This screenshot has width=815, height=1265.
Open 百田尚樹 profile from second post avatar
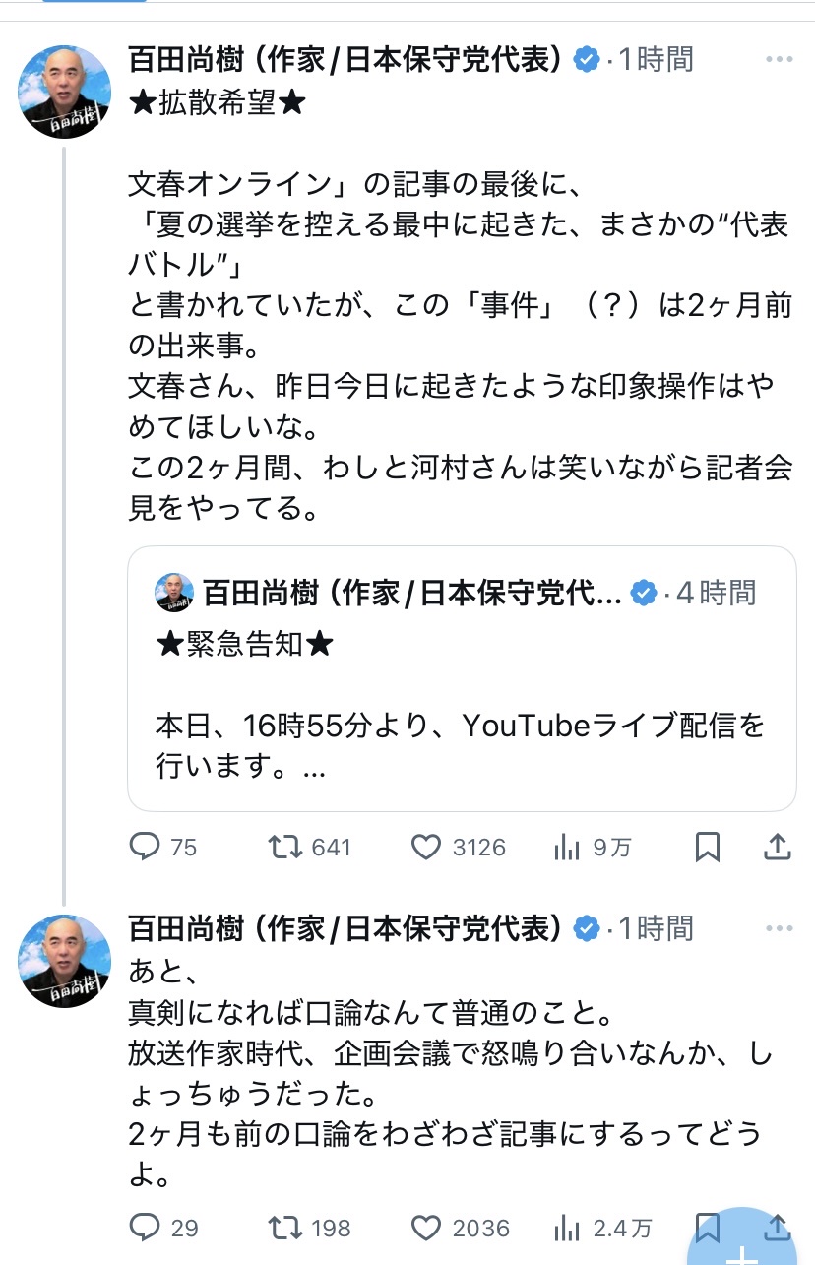[x=64, y=961]
